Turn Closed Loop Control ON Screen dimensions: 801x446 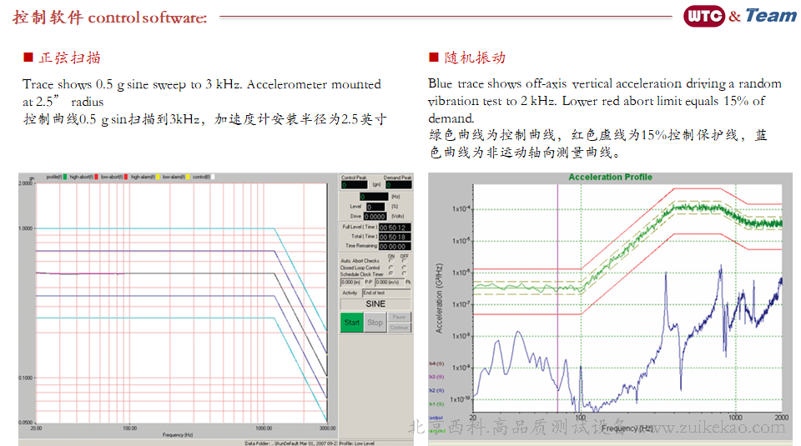pos(391,268)
